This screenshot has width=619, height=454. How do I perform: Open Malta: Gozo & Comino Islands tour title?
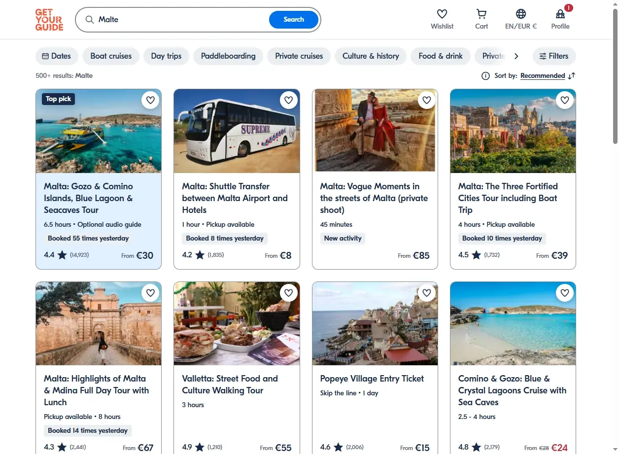tap(89, 198)
